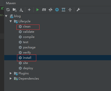The width and height of the screenshot is (111, 91).
Task: Select the validate lifecycle goal
Action: (28, 32)
